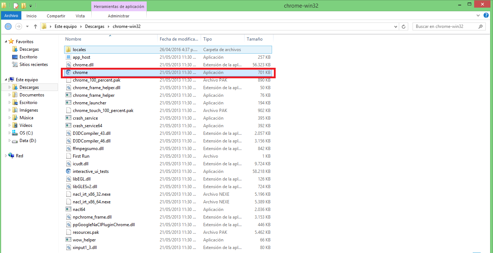Click the crash_service application icon
Image resolution: width=493 pixels, height=253 pixels.
[x=68, y=118]
